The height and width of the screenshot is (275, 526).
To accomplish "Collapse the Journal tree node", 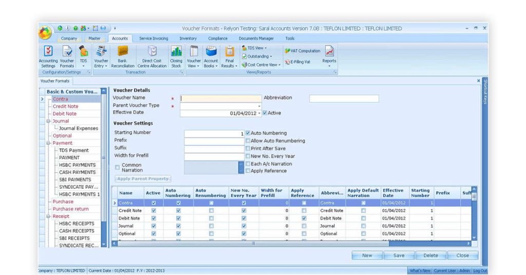I will click(x=48, y=121).
